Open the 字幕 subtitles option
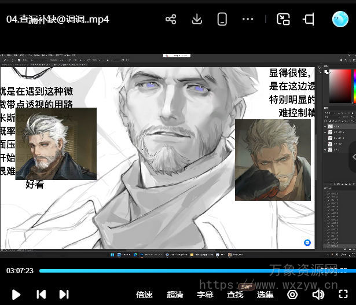The width and height of the screenshot is (356, 305). (205, 295)
